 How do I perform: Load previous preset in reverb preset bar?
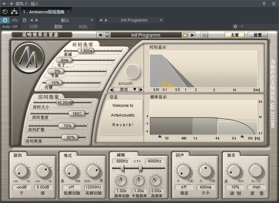point(100,35)
